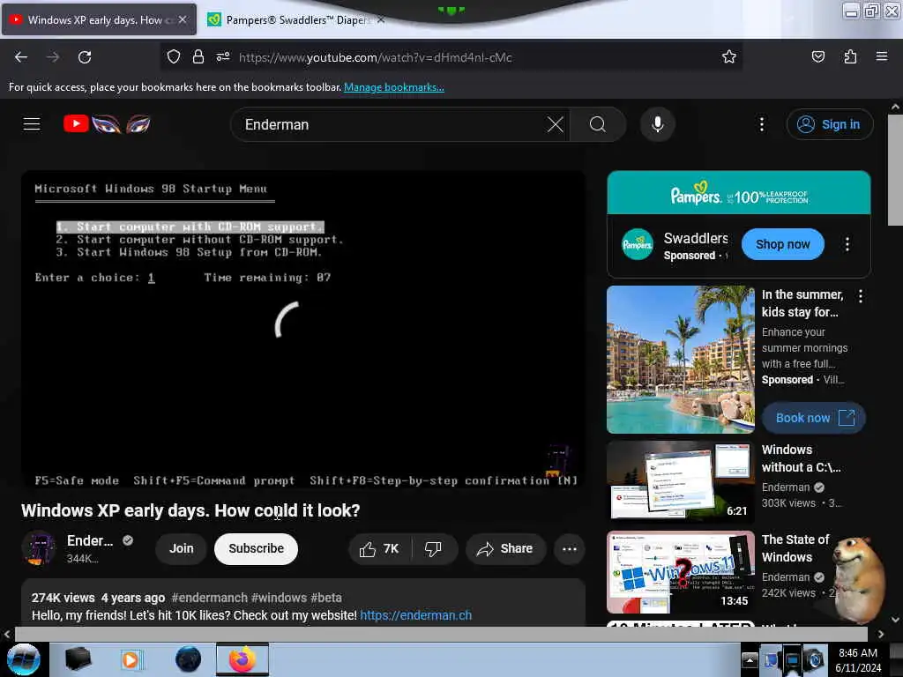Click the video title 'Windows XP early days'
The height and width of the screenshot is (677, 903).
(190, 510)
